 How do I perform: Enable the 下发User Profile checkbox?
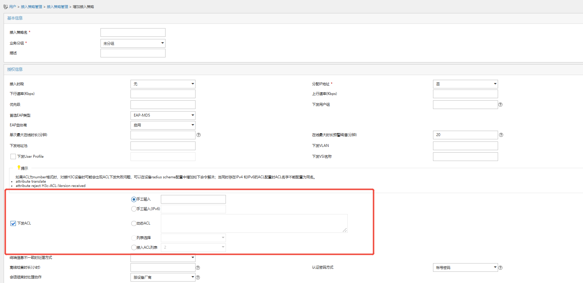13,157
